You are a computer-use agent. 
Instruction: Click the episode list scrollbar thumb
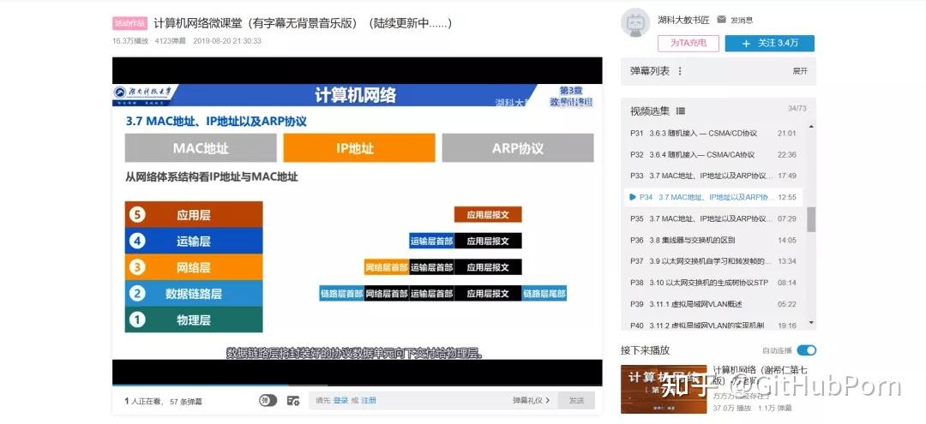pyautogui.click(x=811, y=218)
